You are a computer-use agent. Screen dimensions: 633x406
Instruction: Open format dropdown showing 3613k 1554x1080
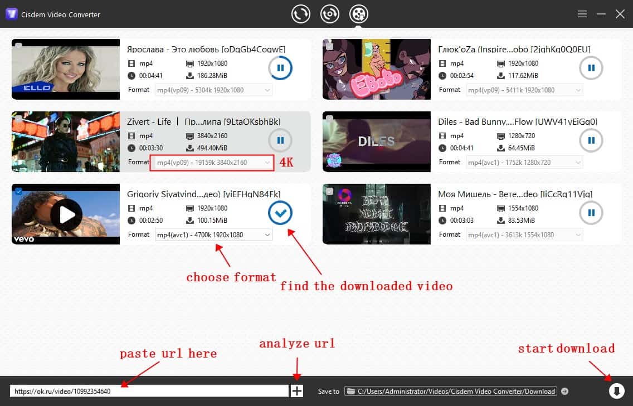coord(524,235)
